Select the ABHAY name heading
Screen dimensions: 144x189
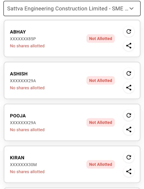point(18,32)
